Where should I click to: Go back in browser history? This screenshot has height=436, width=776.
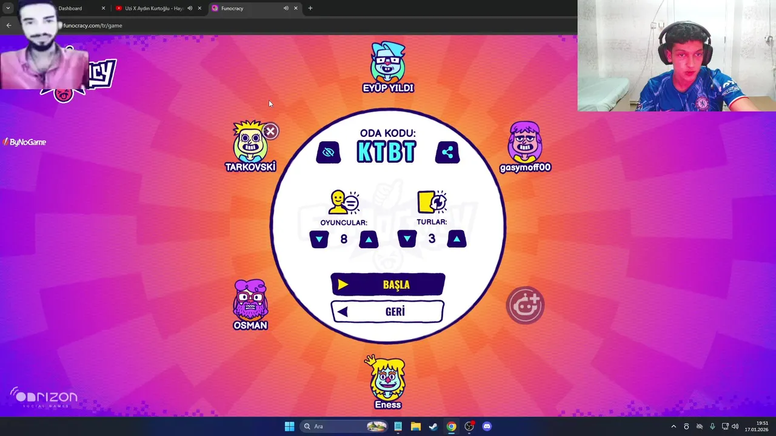click(x=8, y=25)
